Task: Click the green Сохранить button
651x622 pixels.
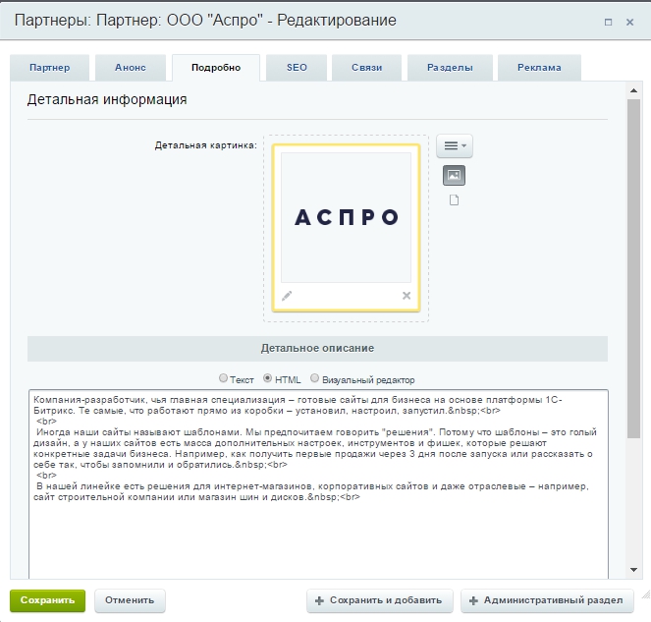Action: click(48, 600)
